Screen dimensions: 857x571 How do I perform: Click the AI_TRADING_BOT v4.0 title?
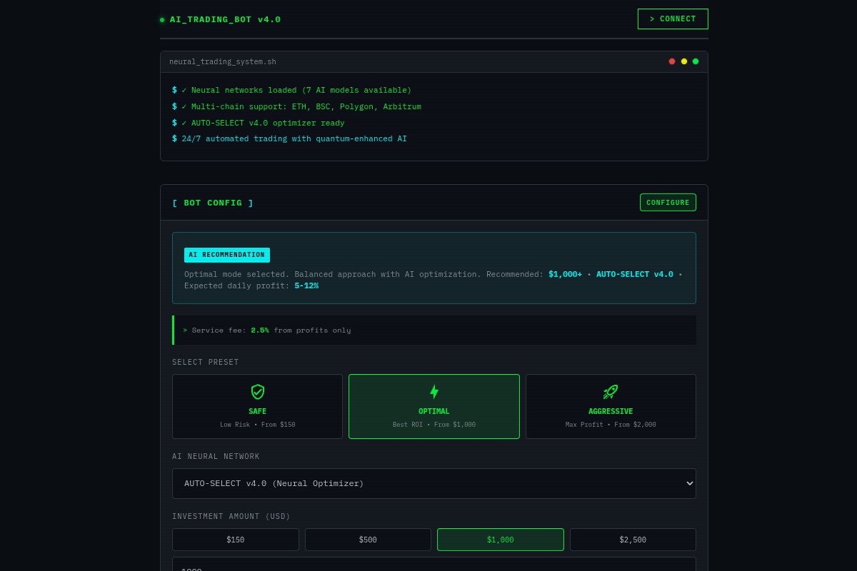click(x=225, y=20)
